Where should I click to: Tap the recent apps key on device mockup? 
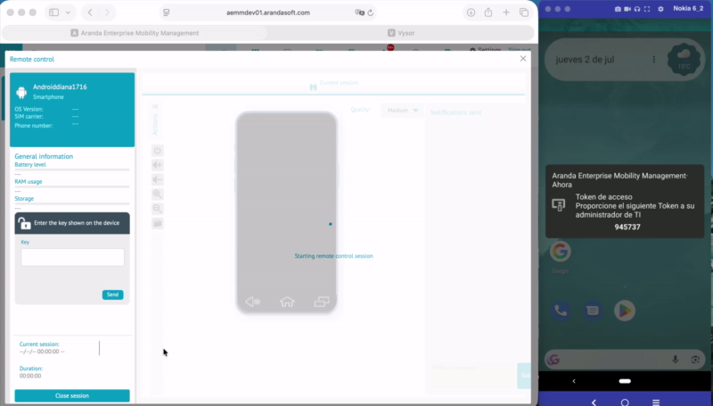(322, 302)
